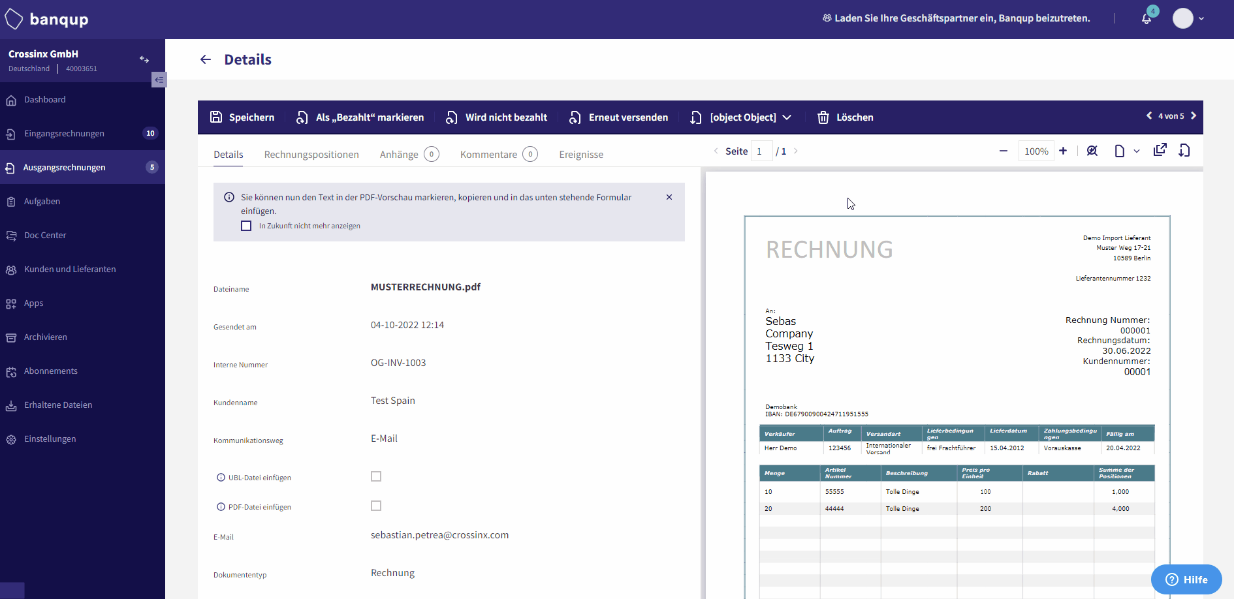
Task: Go to previous PDF page
Action: click(x=716, y=151)
